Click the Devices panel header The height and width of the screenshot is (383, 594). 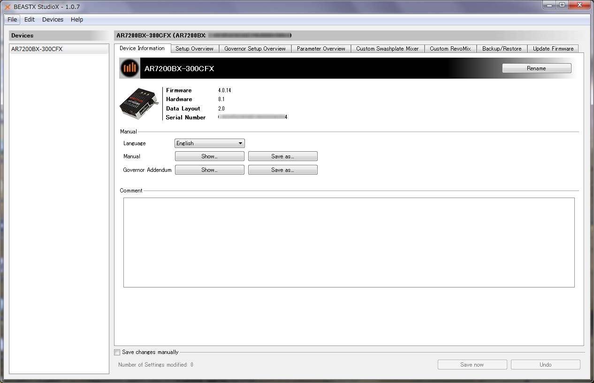[x=59, y=36]
